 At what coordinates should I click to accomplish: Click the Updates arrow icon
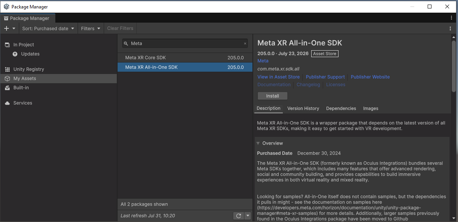[15, 54]
